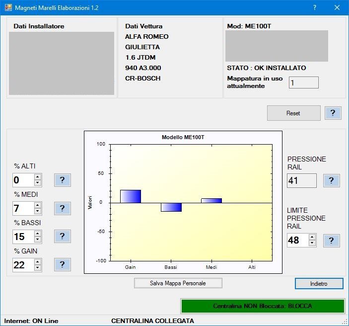
Task: Increase the % MEDI value
Action: point(38,205)
